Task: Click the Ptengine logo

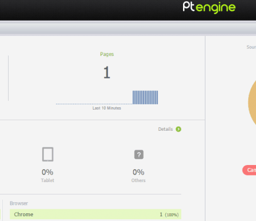Action: [x=209, y=8]
